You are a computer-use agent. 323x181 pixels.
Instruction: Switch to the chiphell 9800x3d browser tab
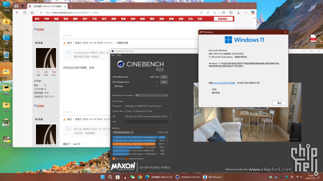click(47, 6)
